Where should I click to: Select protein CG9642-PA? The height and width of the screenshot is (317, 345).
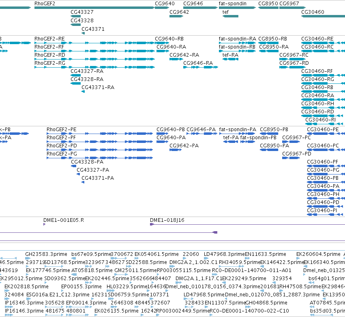tap(184, 146)
